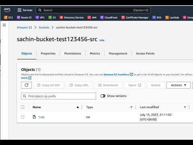Switch to the Metrics tab

(x=95, y=54)
